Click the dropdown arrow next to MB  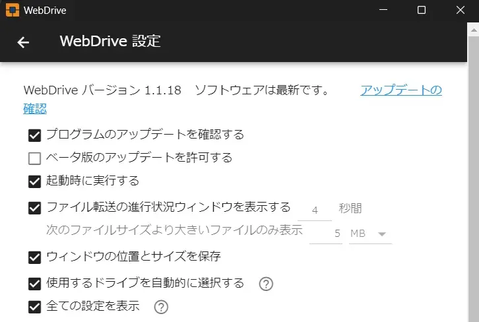point(382,234)
